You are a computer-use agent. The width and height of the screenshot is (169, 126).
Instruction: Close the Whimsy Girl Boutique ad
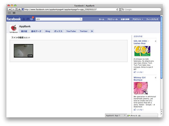(156, 78)
